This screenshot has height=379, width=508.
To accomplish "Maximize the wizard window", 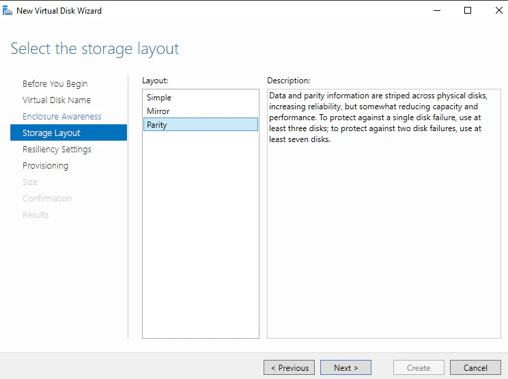I will click(x=468, y=11).
